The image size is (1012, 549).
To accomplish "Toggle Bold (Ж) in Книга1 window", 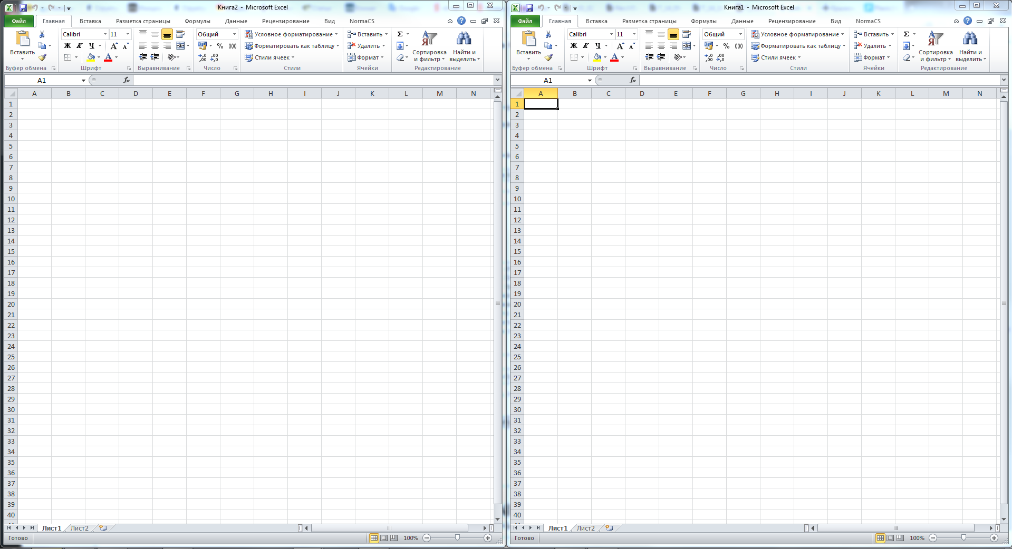I will [574, 46].
